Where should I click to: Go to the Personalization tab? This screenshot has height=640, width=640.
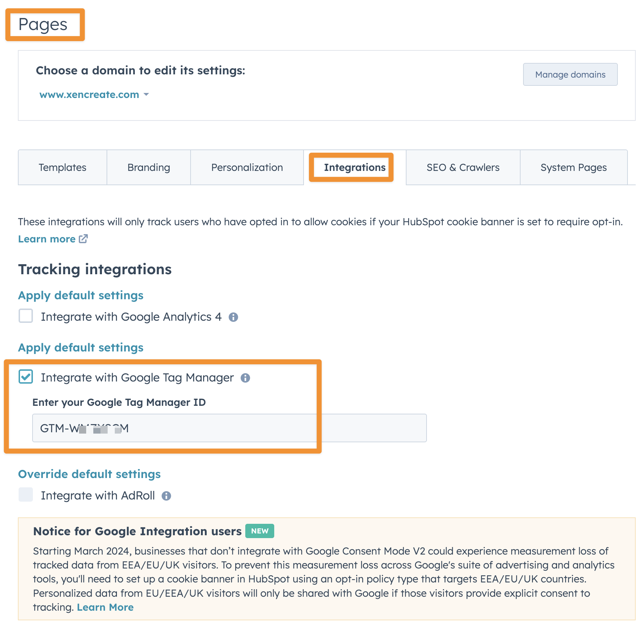[247, 167]
